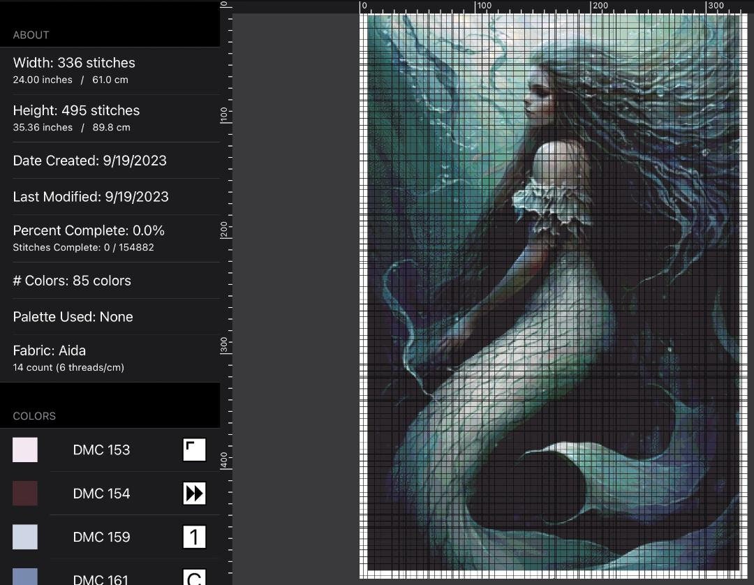754x585 pixels.
Task: Collapse the COLORS section header
Action: click(x=34, y=416)
